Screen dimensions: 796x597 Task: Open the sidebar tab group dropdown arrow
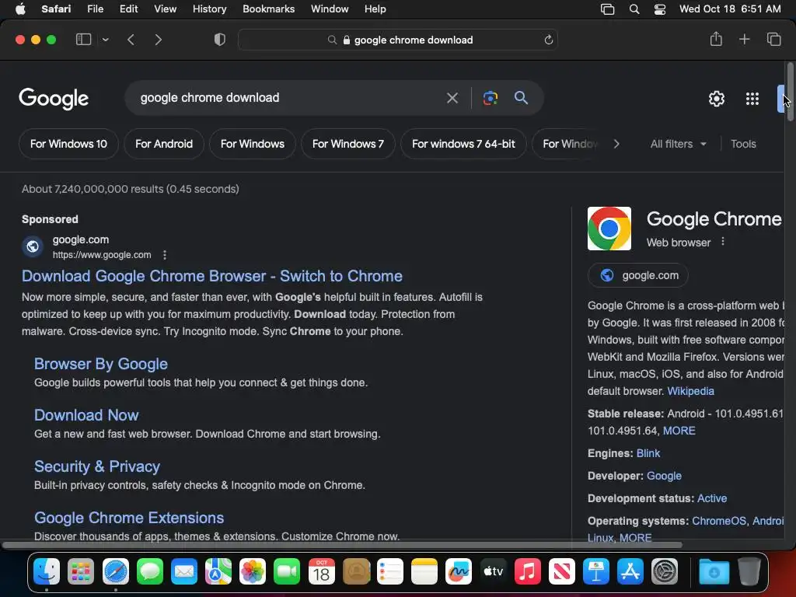(x=106, y=40)
